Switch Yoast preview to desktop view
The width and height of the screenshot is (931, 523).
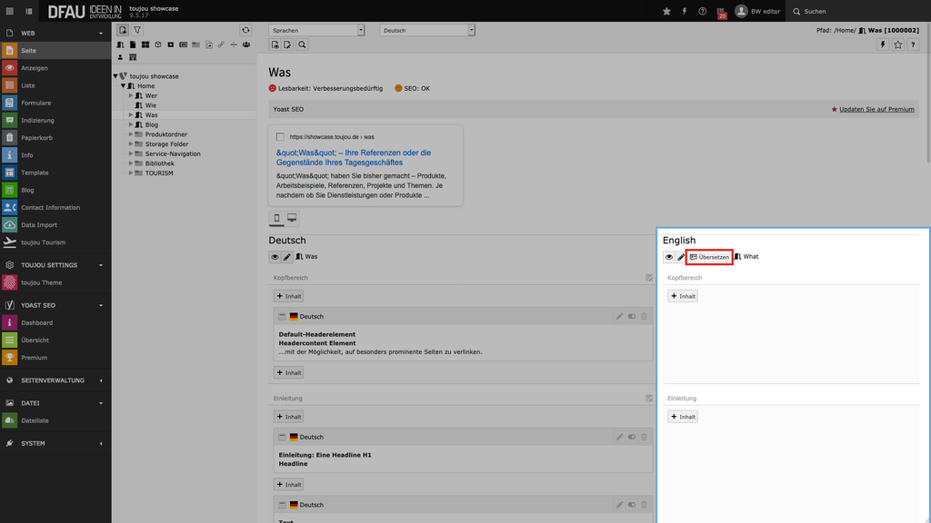(x=292, y=219)
